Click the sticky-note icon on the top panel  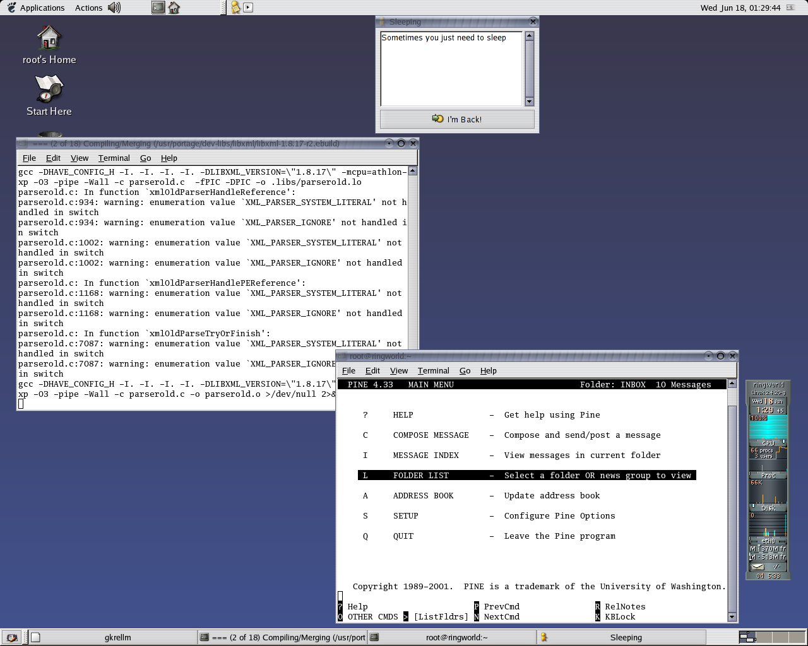(235, 8)
